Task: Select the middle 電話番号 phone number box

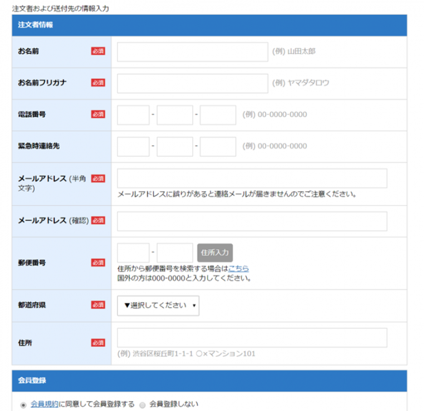Action: tap(175, 115)
